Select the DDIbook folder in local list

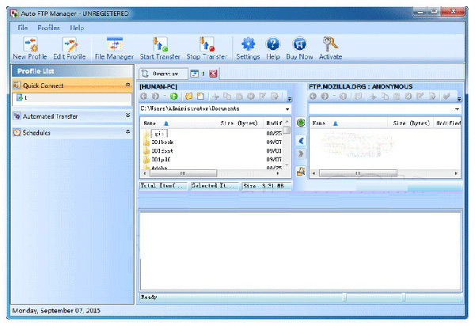click(x=161, y=142)
